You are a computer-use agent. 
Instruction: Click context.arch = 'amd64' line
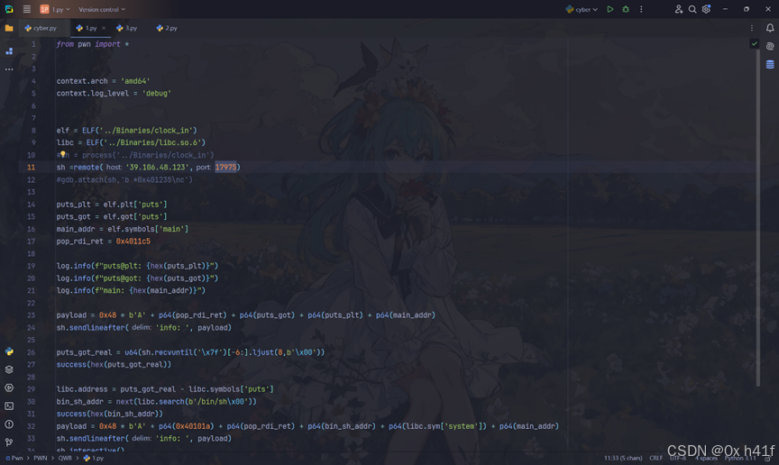pos(103,80)
